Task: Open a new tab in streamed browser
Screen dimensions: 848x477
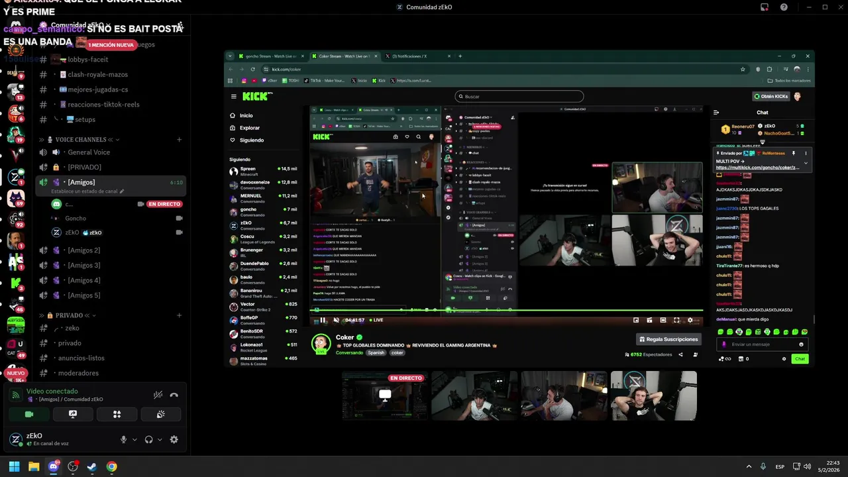Action: (x=460, y=56)
